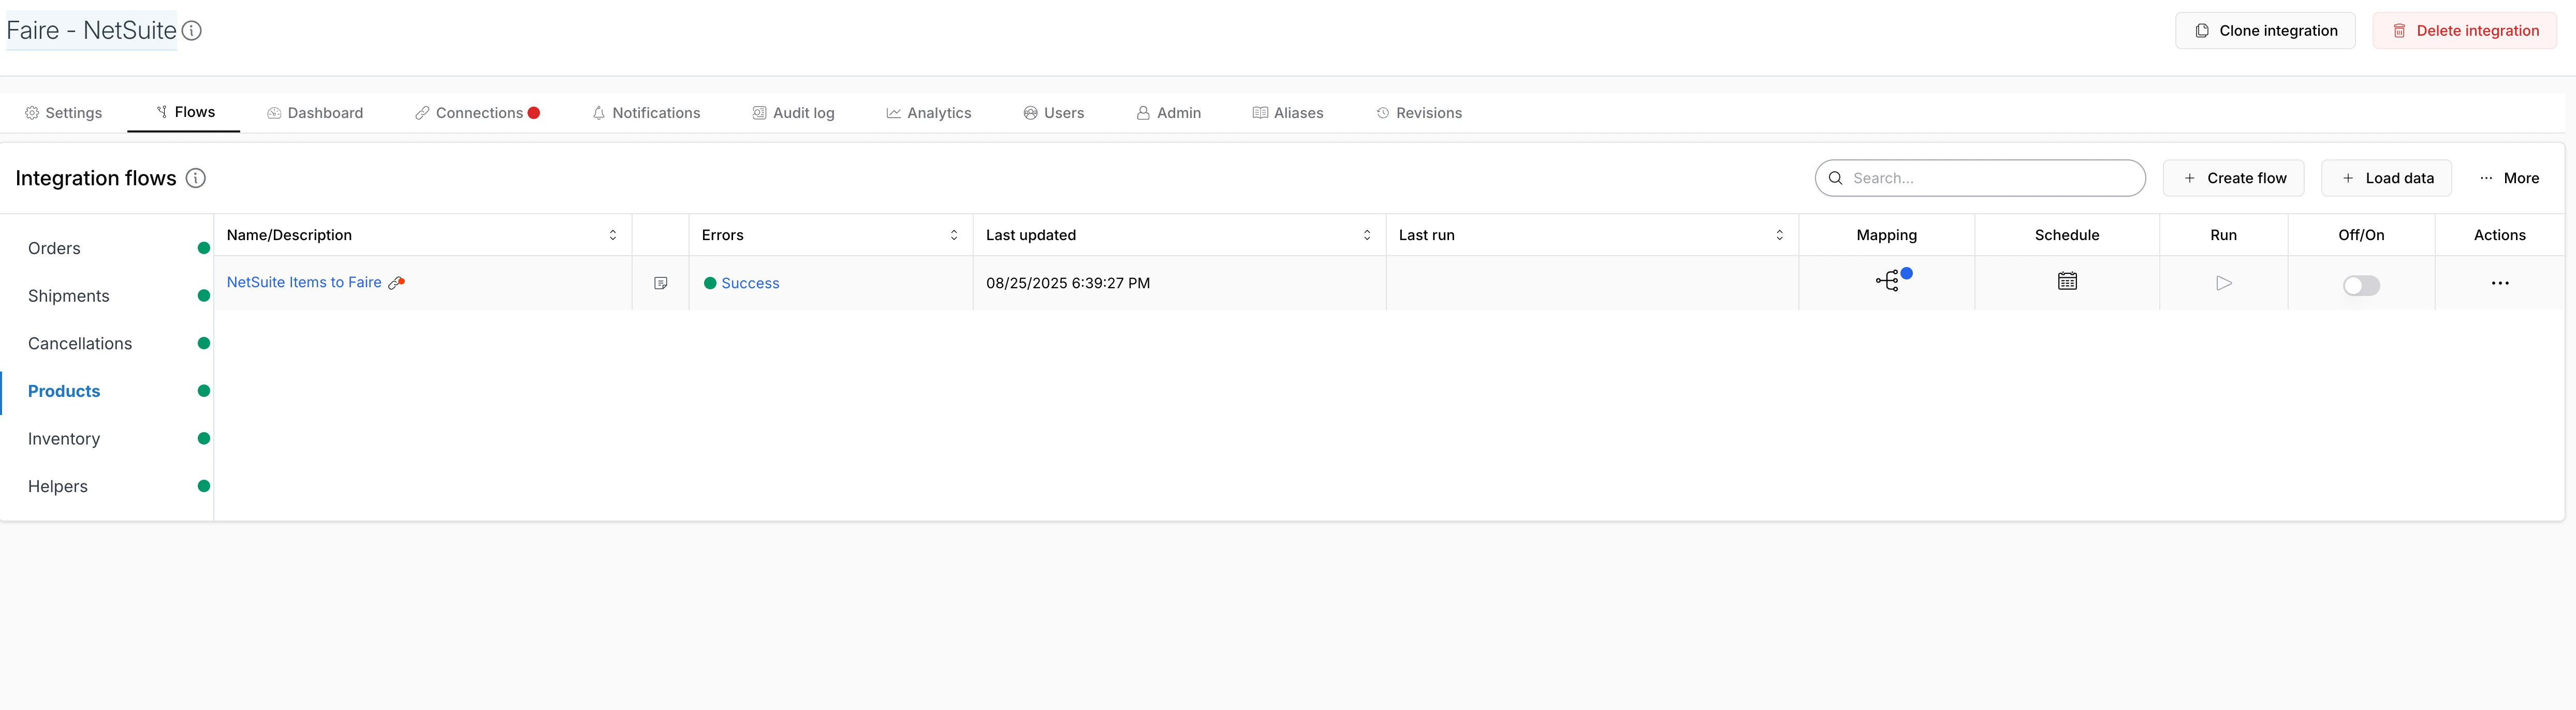The width and height of the screenshot is (2576, 710).
Task: Go to the Connections tab
Action: click(x=478, y=113)
